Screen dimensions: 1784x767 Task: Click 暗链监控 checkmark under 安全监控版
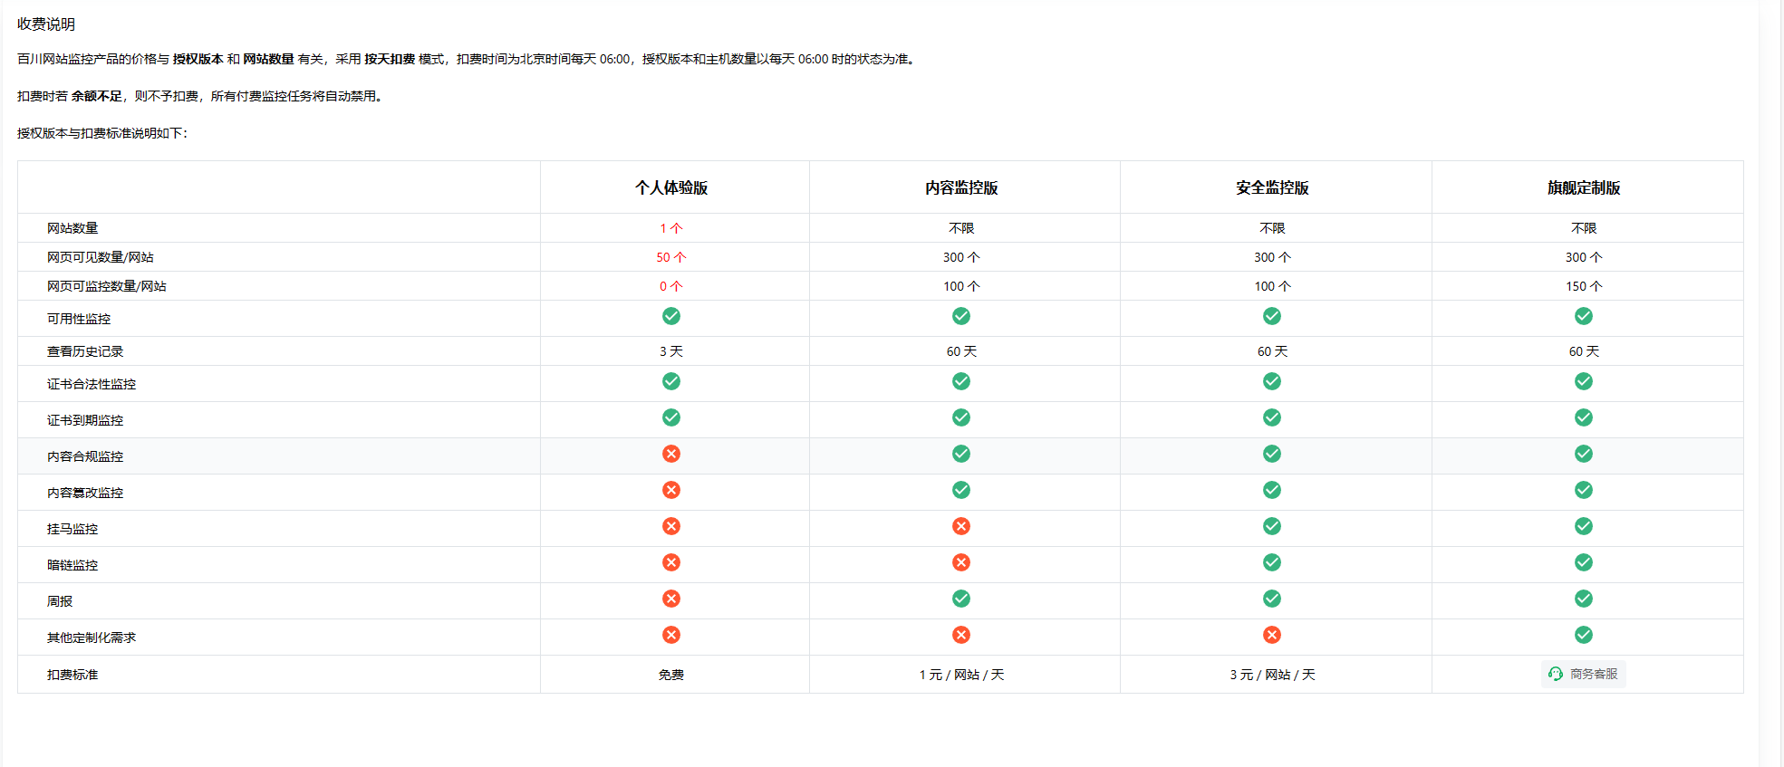(x=1272, y=562)
